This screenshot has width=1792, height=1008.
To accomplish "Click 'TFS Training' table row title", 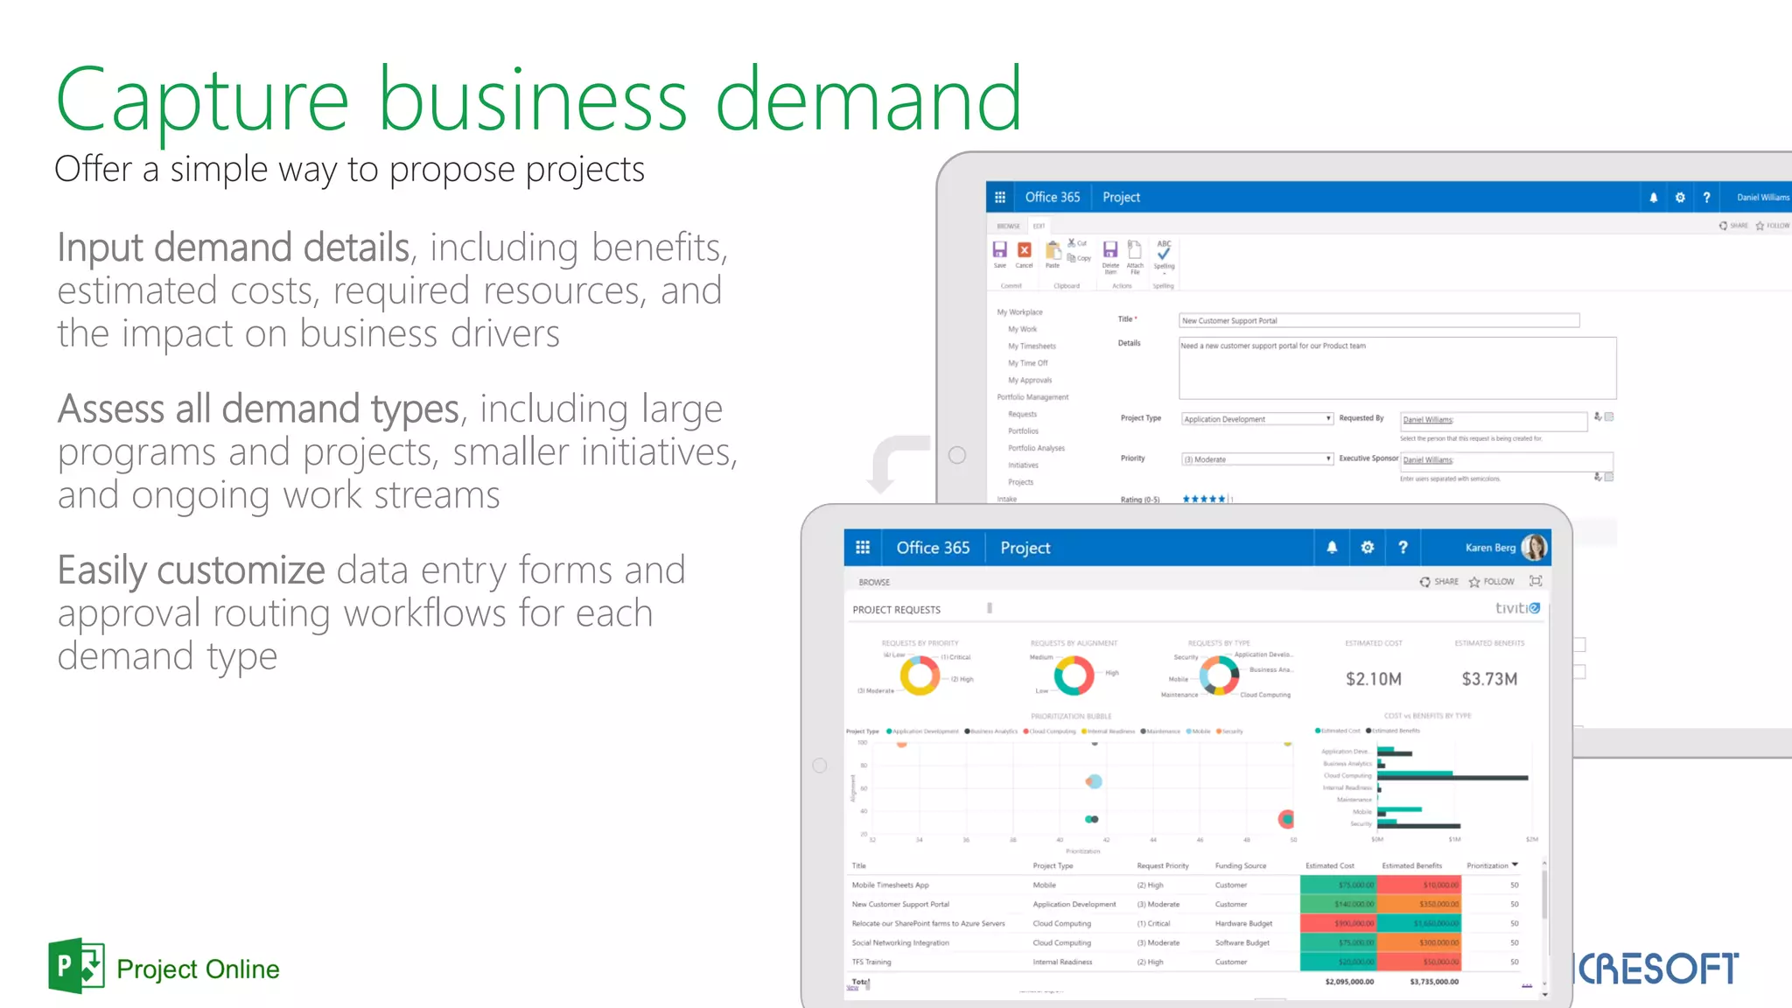I will pyautogui.click(x=871, y=962).
